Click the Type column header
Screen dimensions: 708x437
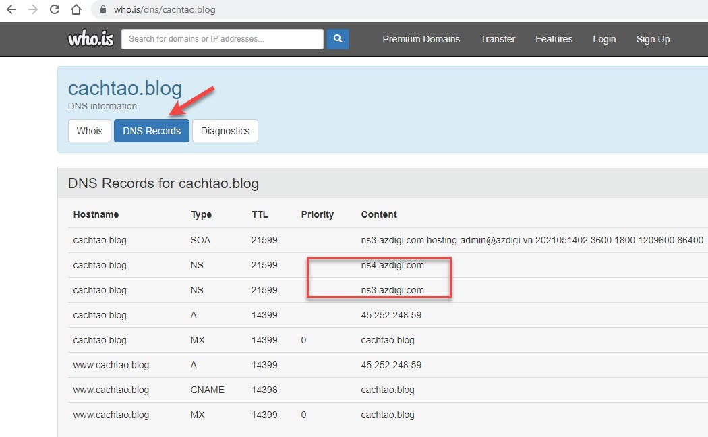coord(201,214)
